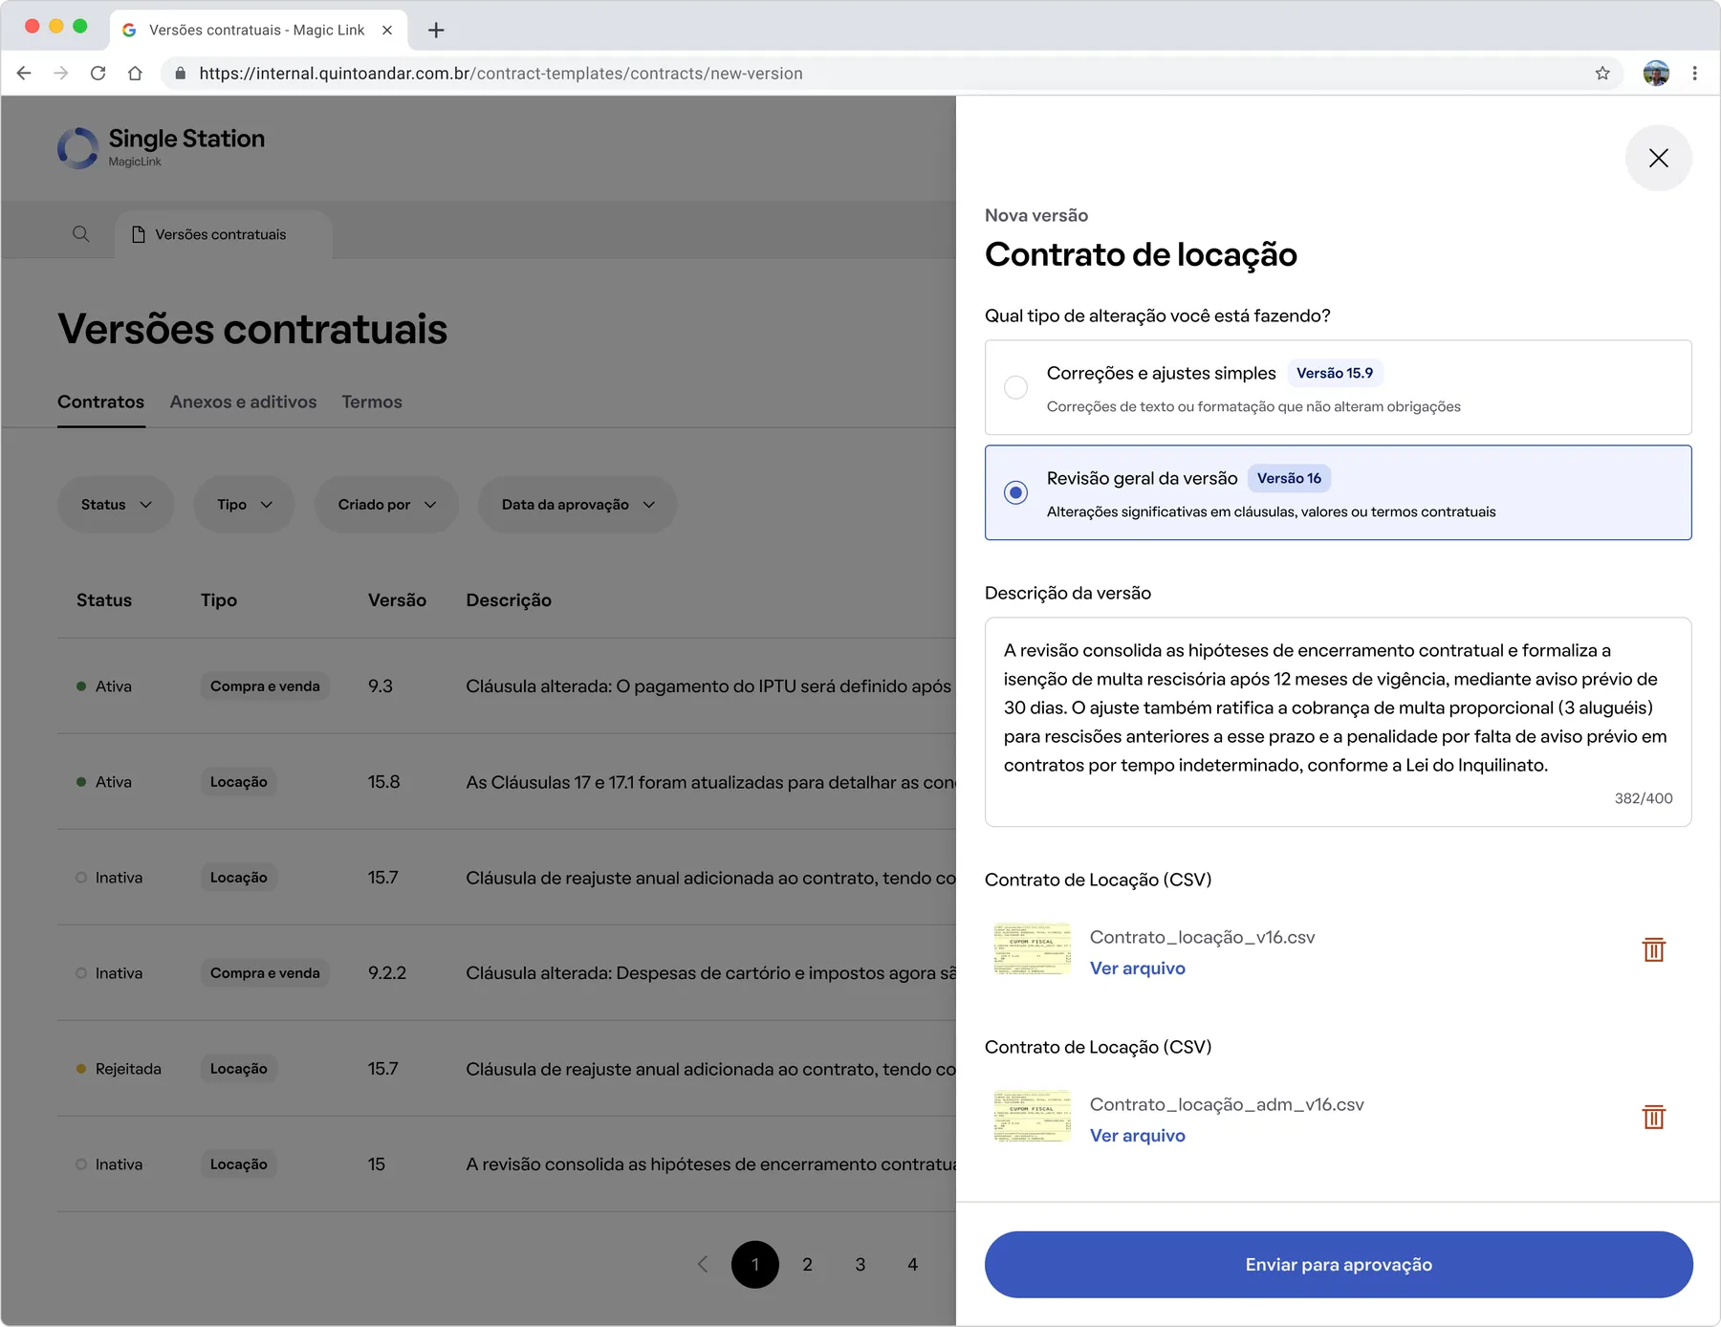
Task: Open the browser three-dot menu
Action: [1694, 74]
